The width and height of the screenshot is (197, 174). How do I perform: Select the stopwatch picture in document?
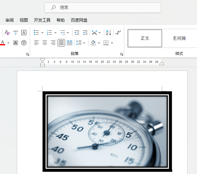click(x=107, y=132)
